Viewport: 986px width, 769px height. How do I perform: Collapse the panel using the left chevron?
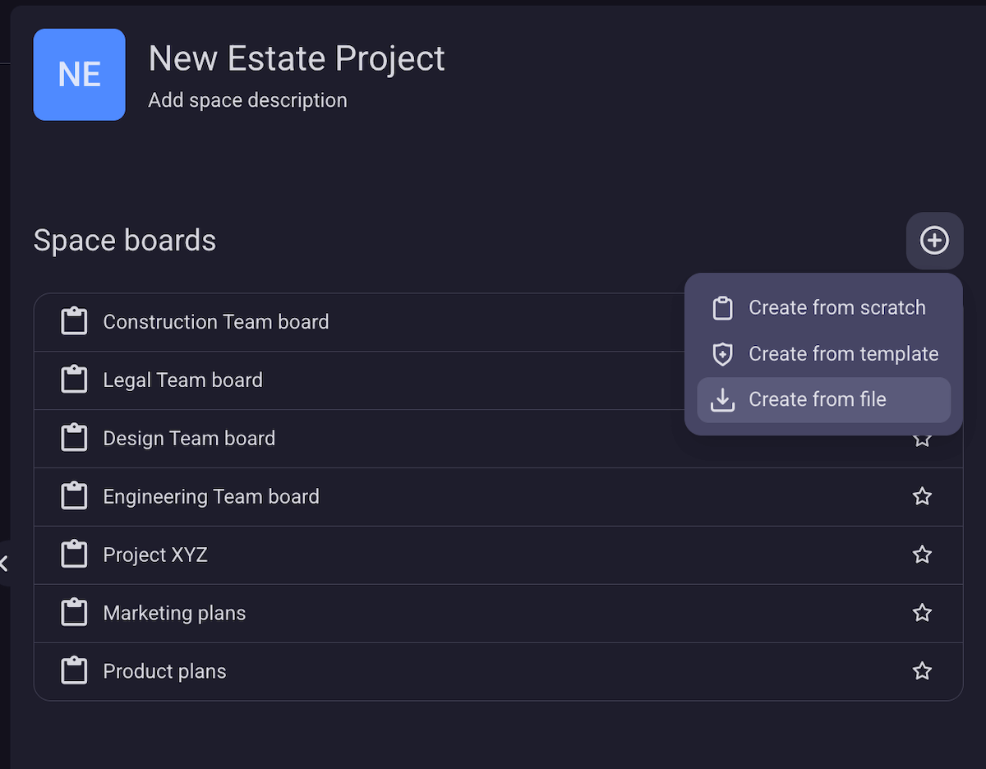tap(4, 563)
